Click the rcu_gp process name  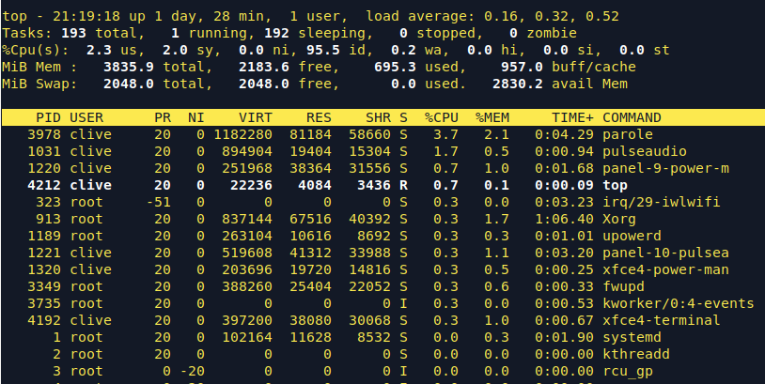[x=628, y=372]
